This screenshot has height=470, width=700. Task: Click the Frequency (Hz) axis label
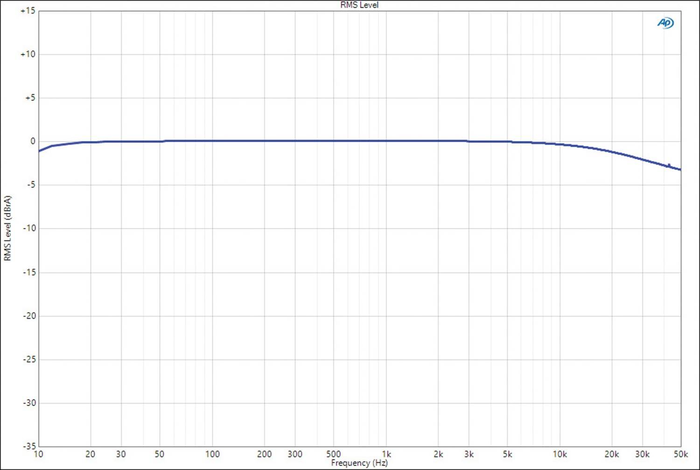click(359, 463)
